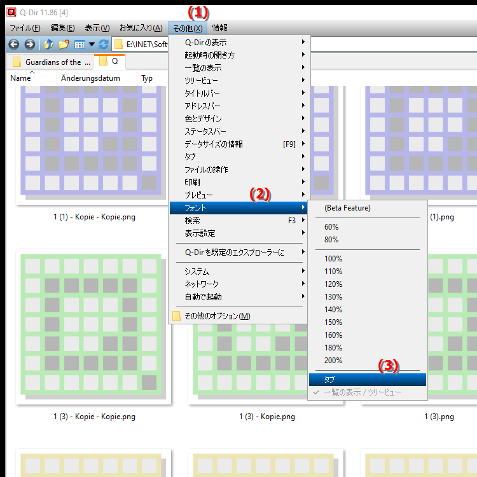Expand ステータスバー submenu
The image size is (477, 477).
(238, 132)
